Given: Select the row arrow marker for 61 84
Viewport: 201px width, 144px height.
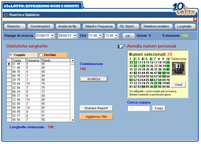Looking at the screenshot, I should 9,64.
